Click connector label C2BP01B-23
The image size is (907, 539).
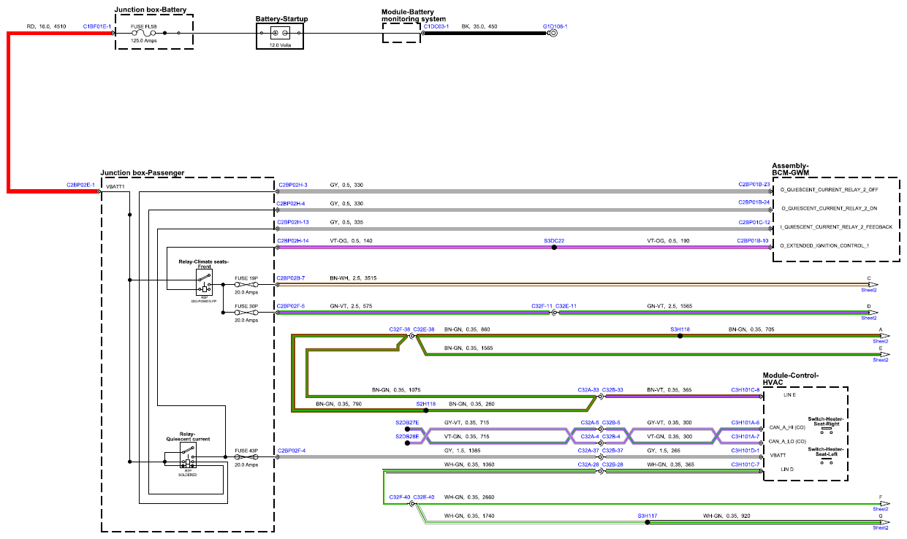pos(754,185)
